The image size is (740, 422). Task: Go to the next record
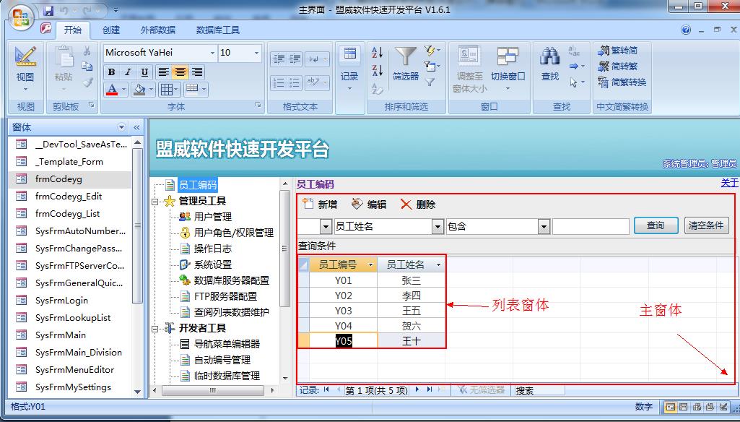pyautogui.click(x=417, y=390)
